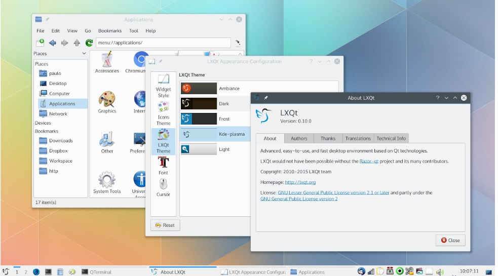The width and height of the screenshot is (498, 276).
Task: Switch to virtual desktop 2
Action: tap(26, 272)
